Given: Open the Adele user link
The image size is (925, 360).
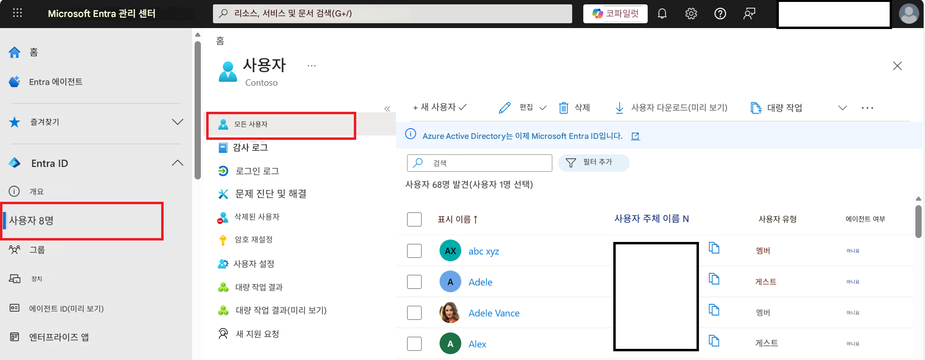Looking at the screenshot, I should click(480, 282).
